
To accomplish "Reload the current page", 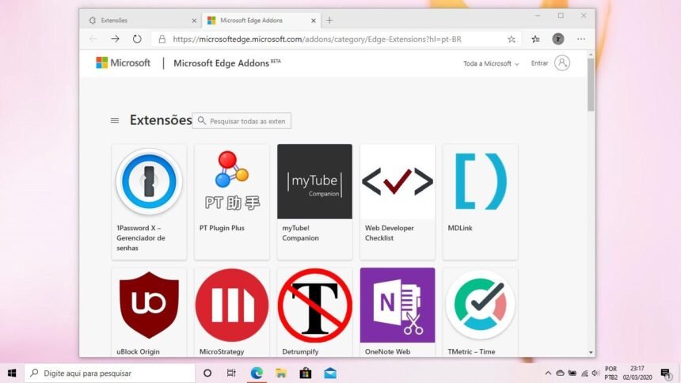I will coord(137,39).
